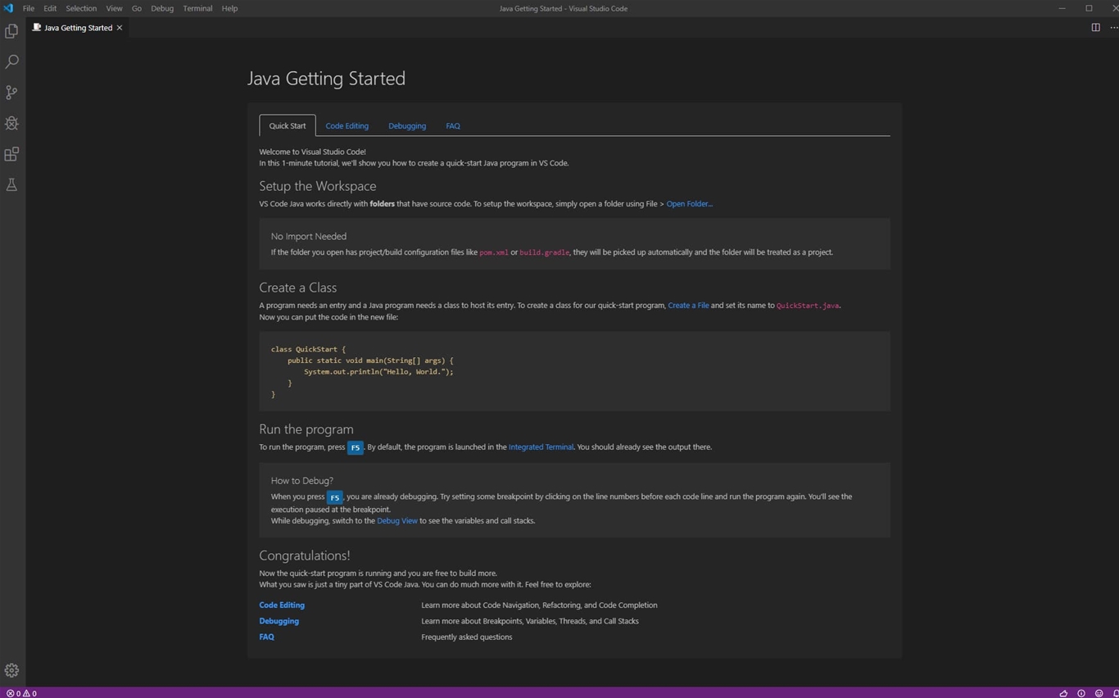Select the FAQ tab
This screenshot has width=1119, height=698.
point(452,126)
